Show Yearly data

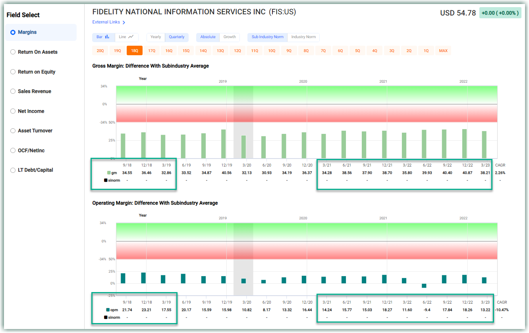(156, 37)
